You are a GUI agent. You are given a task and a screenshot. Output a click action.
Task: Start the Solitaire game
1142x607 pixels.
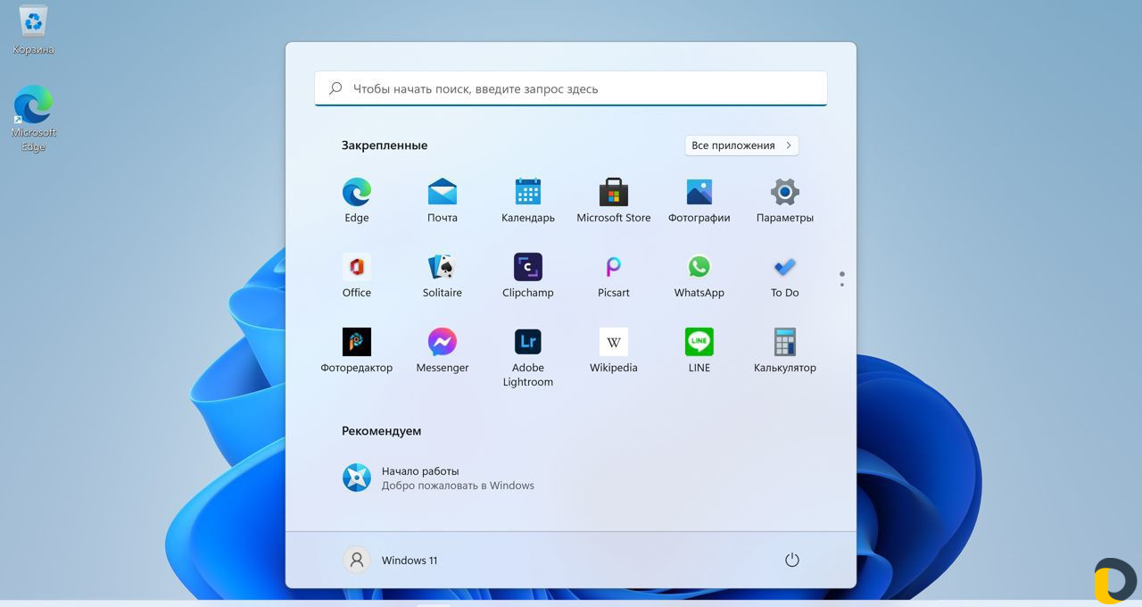(x=443, y=275)
